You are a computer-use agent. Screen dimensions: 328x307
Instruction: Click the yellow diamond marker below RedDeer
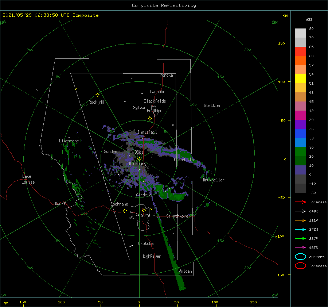[x=150, y=119]
